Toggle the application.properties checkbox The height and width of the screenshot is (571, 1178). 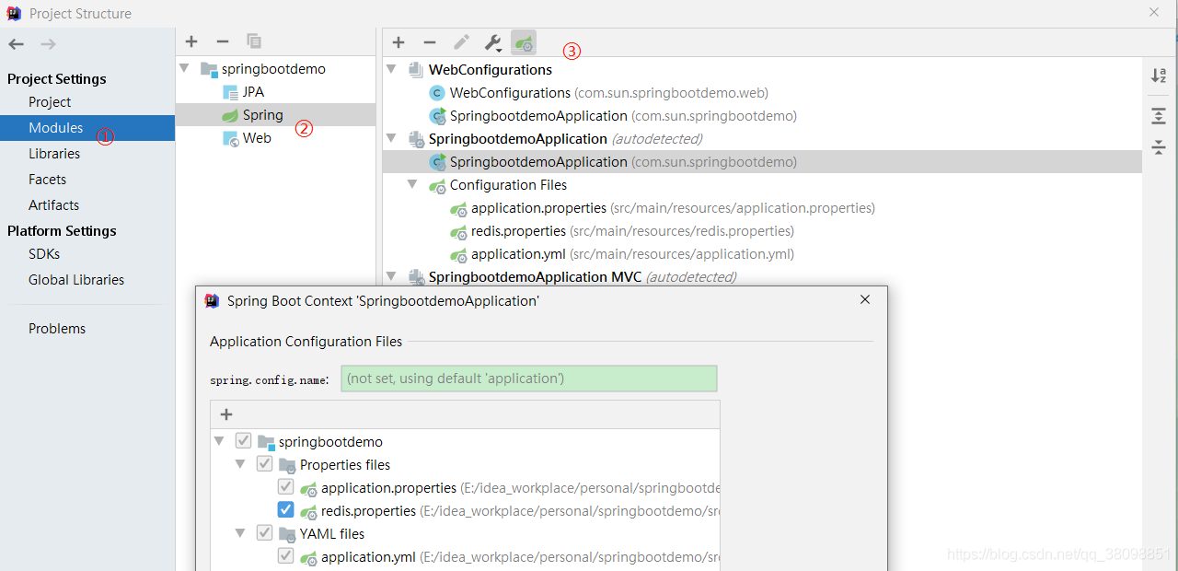(285, 487)
